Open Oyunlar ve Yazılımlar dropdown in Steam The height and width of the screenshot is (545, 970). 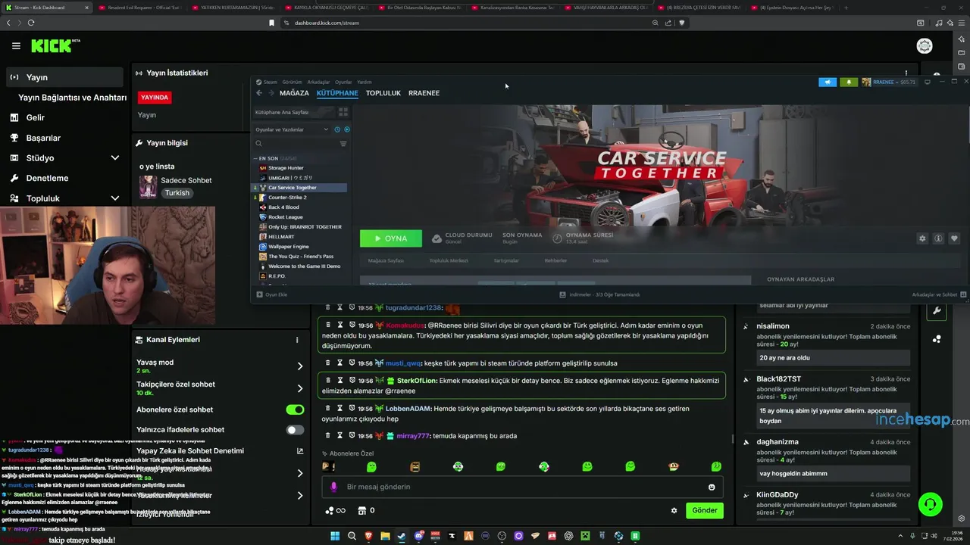[x=293, y=129]
